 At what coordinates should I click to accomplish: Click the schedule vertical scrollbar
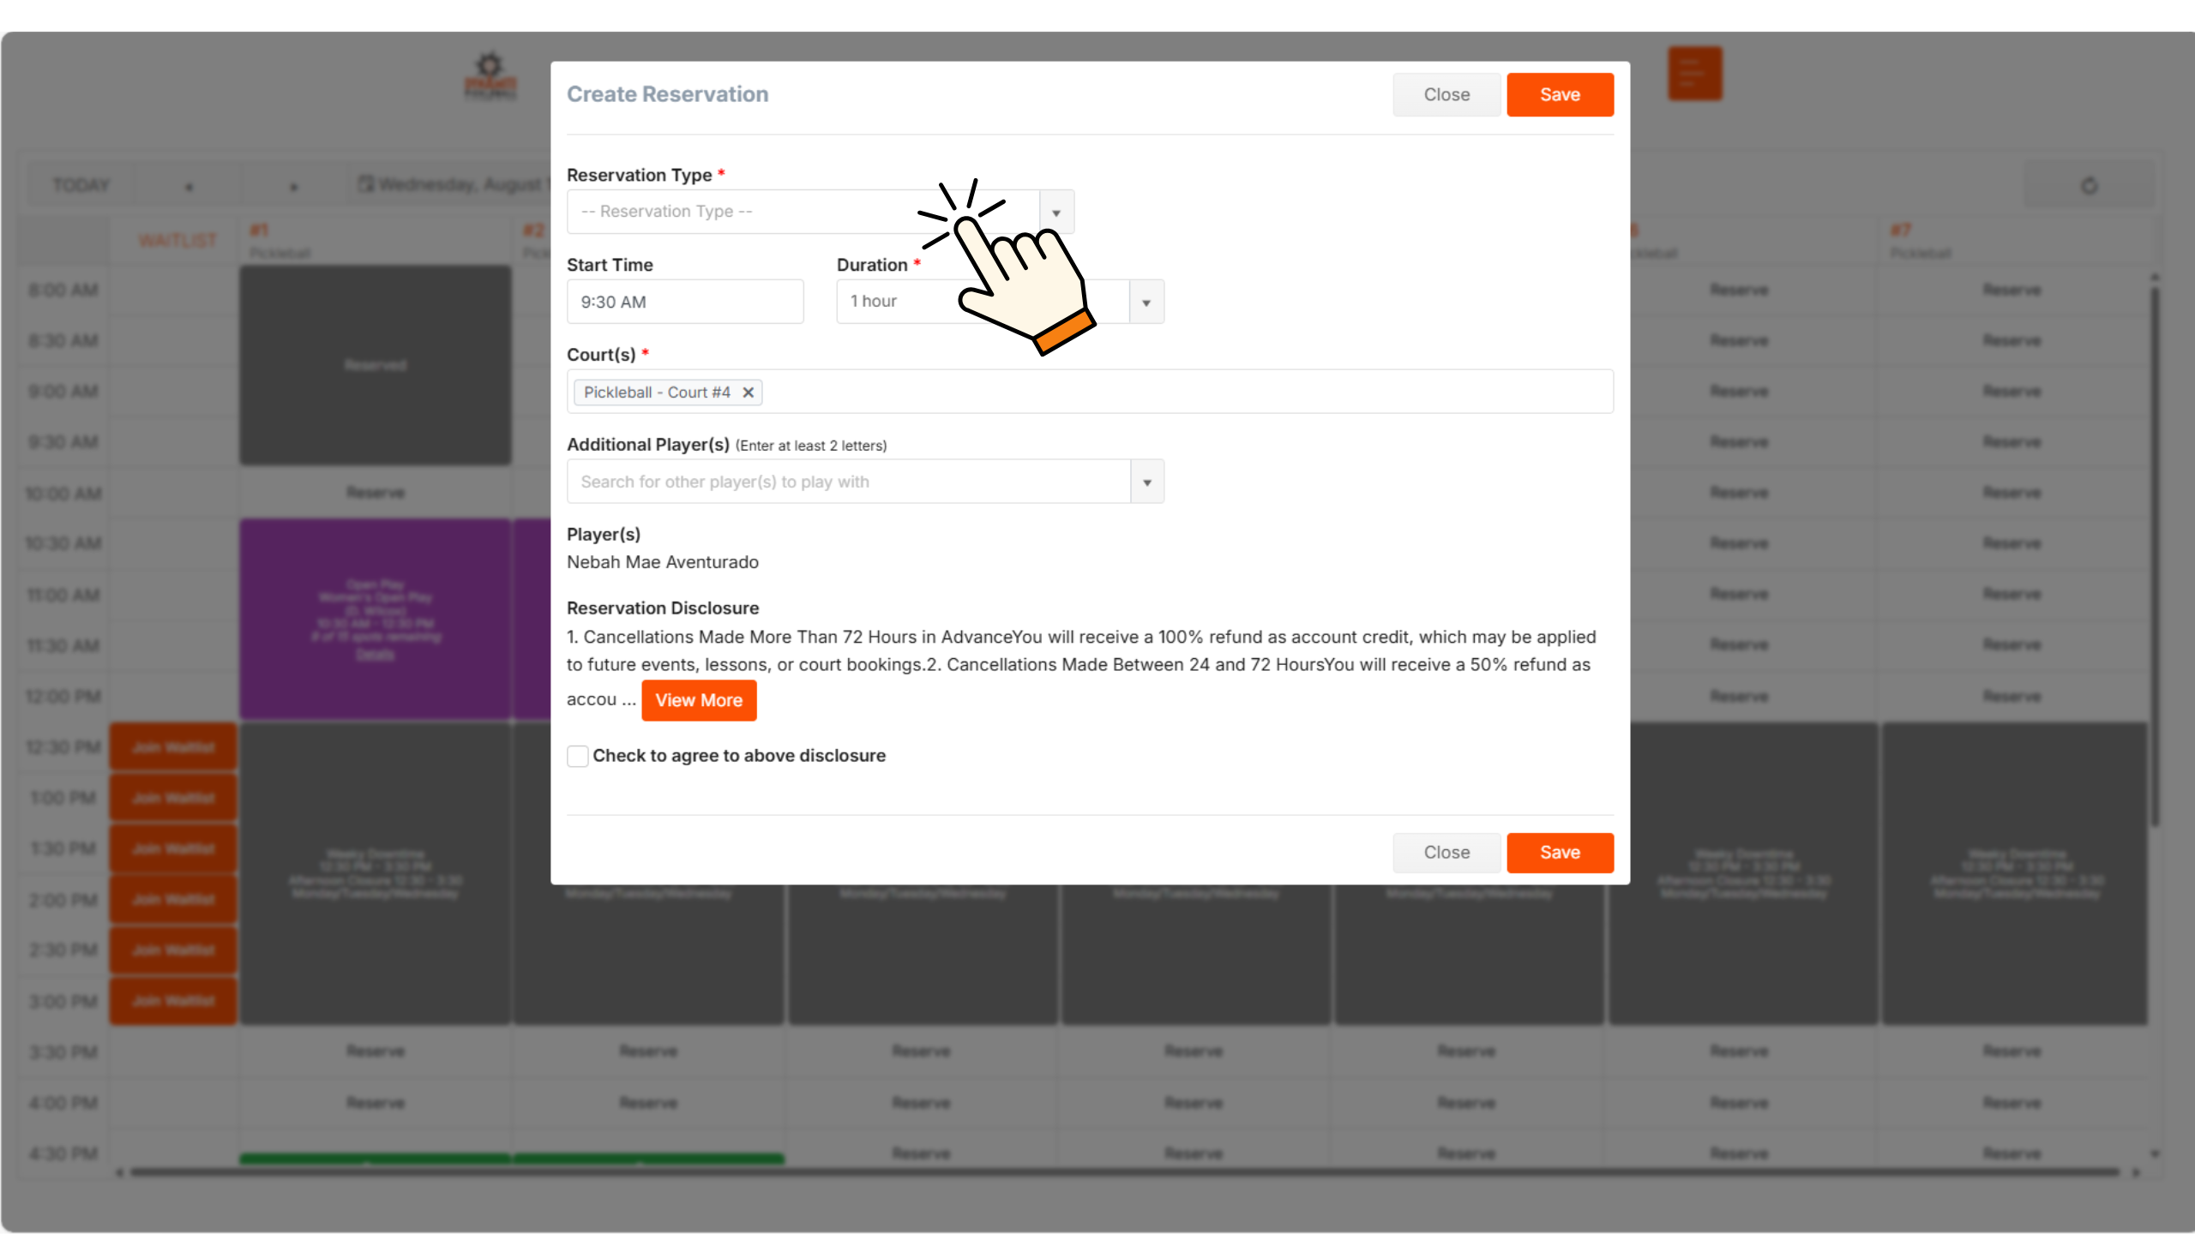coord(2154,557)
